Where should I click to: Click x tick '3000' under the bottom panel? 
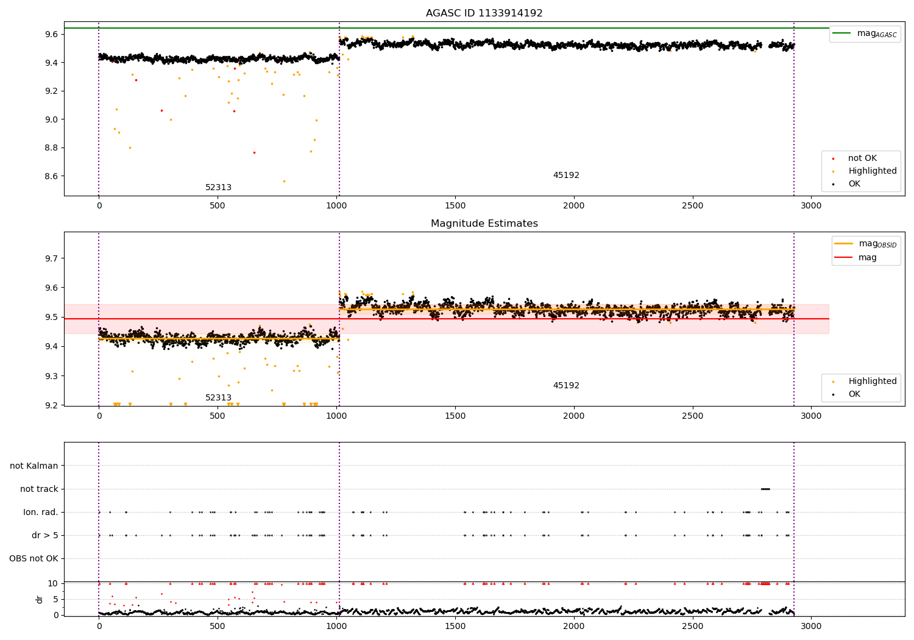pyautogui.click(x=811, y=626)
